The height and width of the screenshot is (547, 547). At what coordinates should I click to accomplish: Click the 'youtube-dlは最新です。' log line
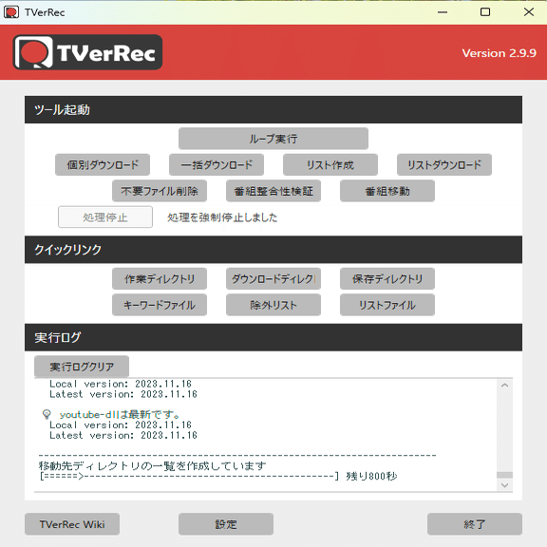tap(120, 414)
